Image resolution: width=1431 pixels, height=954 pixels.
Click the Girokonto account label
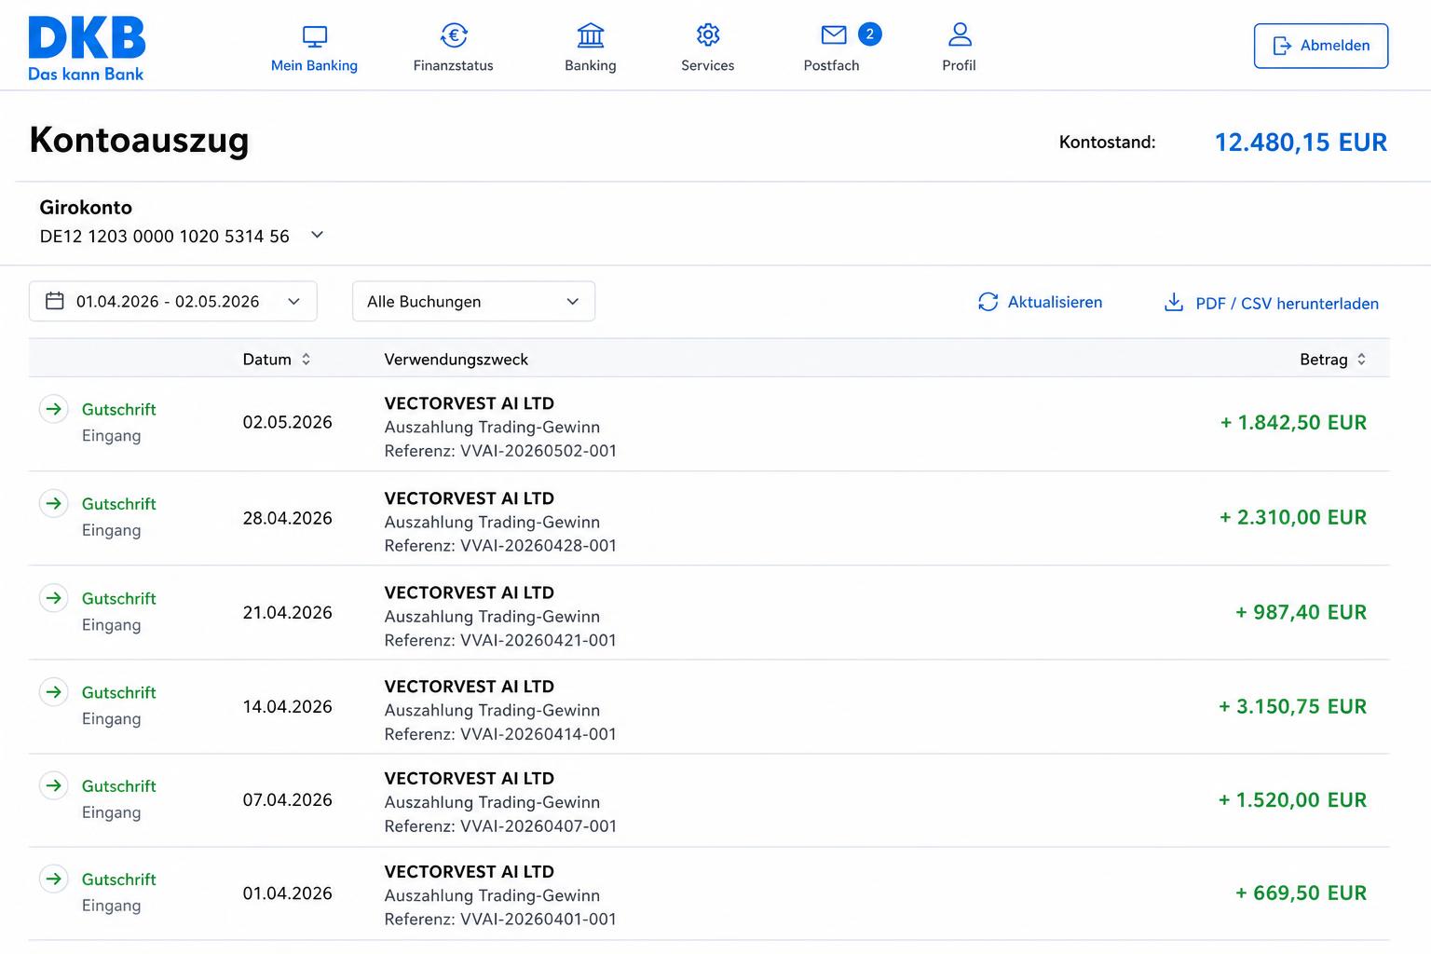pyautogui.click(x=86, y=208)
